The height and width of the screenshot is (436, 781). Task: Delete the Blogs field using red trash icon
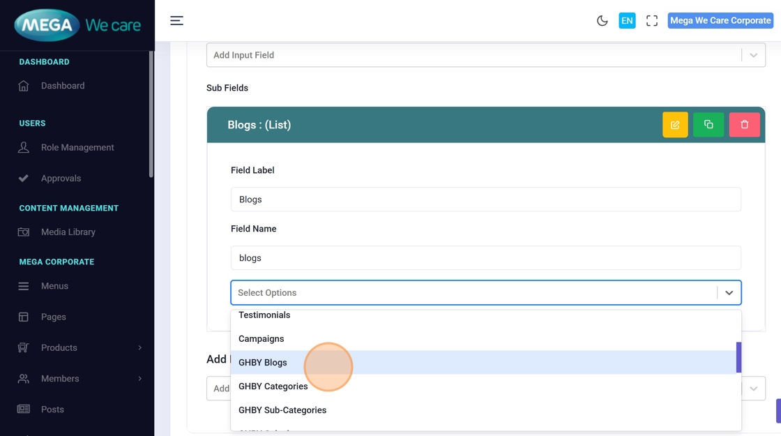click(744, 125)
